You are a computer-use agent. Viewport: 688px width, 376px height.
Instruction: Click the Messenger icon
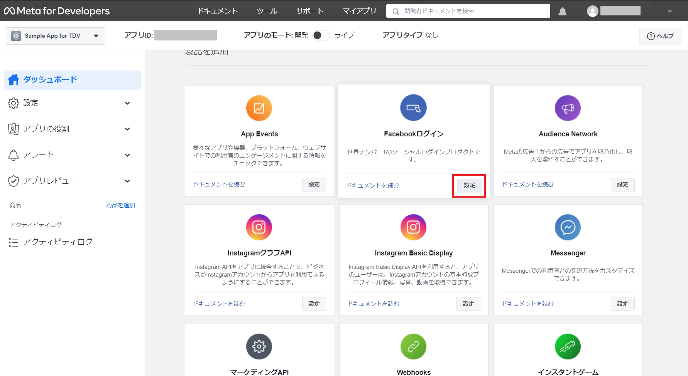tap(568, 227)
